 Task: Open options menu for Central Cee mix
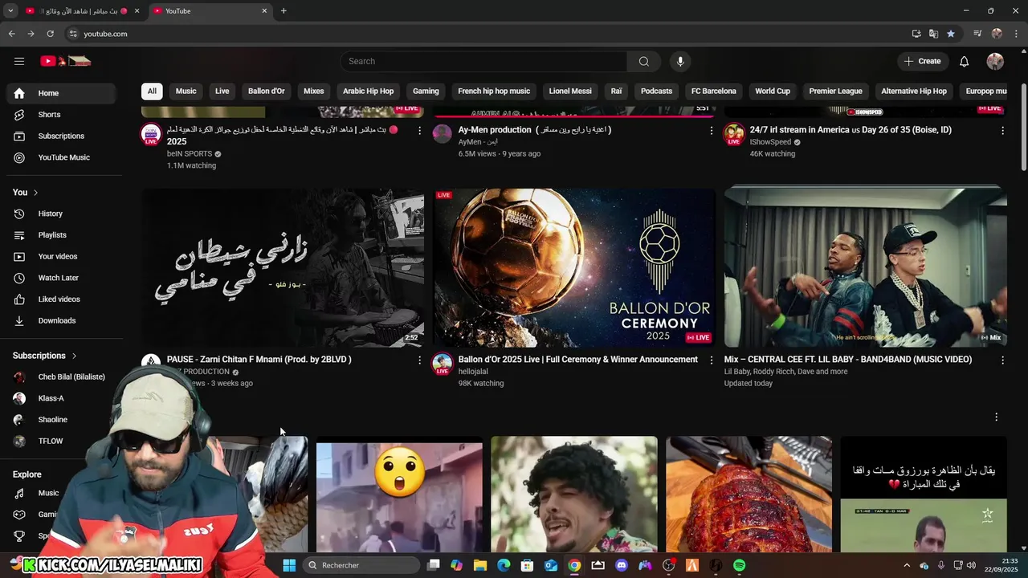(x=1002, y=360)
